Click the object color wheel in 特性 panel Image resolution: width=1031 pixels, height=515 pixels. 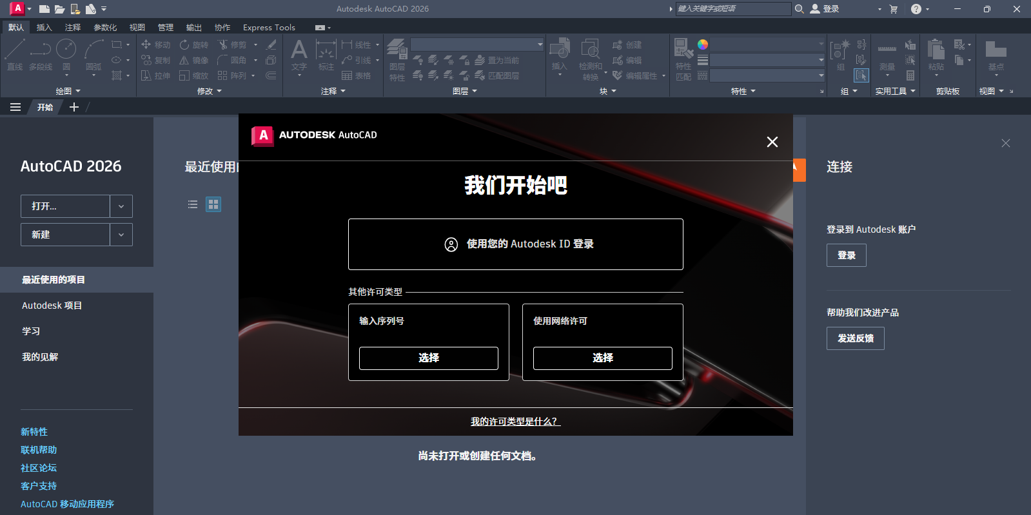click(703, 44)
